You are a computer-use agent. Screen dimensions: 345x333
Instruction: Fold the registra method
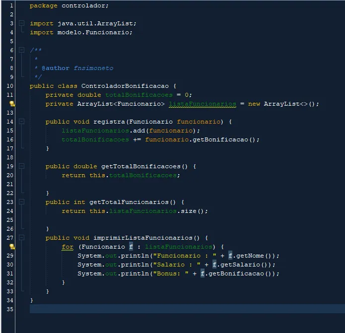pos(21,122)
